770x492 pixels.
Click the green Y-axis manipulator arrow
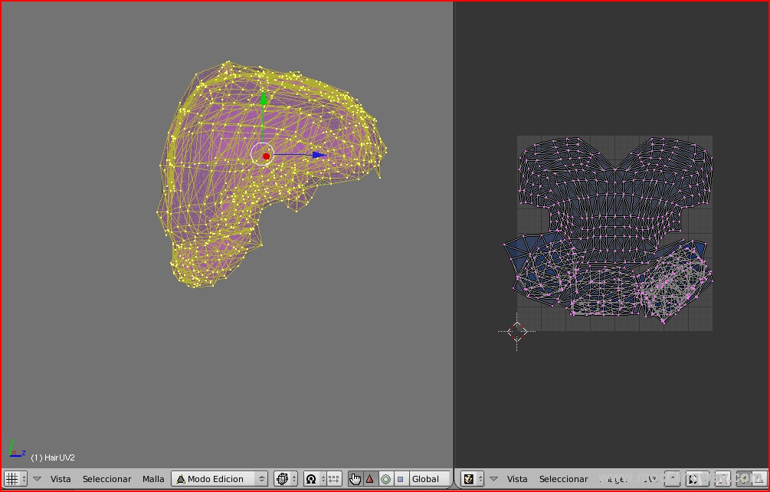(x=264, y=98)
